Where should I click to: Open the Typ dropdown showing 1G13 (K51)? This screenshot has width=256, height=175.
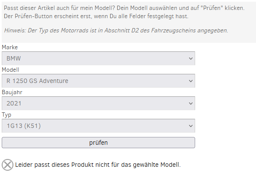click(x=98, y=126)
